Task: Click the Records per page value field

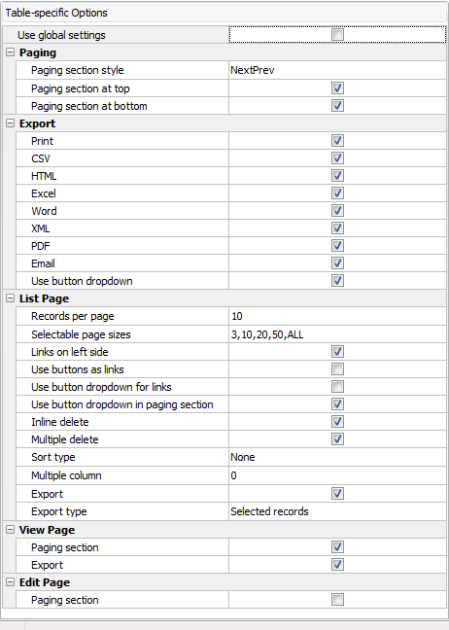Action: click(337, 316)
